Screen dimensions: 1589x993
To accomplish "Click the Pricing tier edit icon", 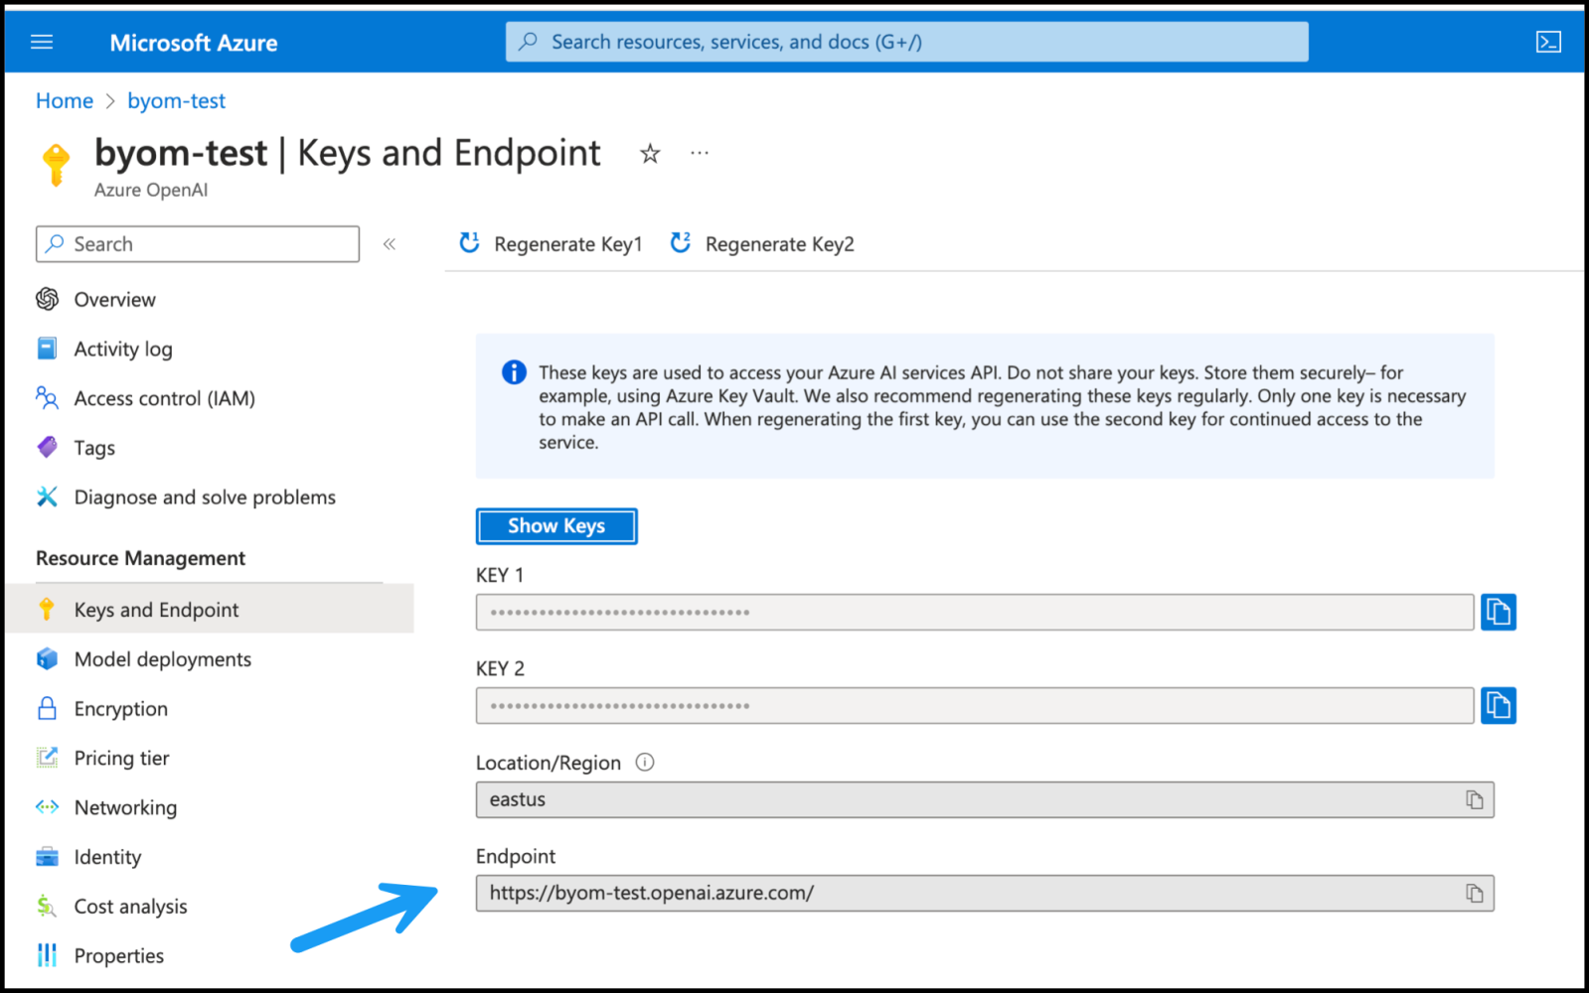I will pos(47,758).
